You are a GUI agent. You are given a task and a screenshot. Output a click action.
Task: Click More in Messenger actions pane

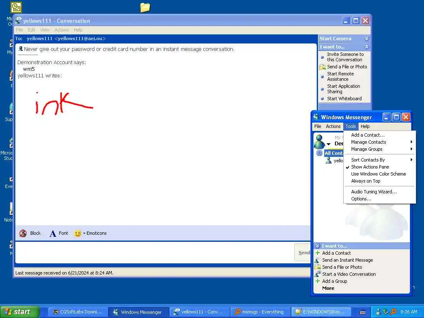[328, 288]
